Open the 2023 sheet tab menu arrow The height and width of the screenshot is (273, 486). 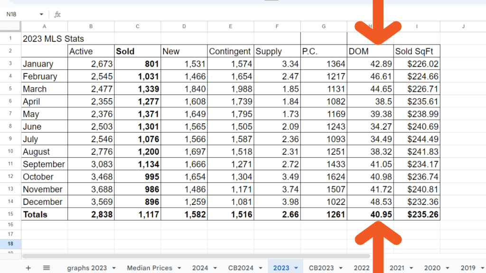tap(297, 267)
